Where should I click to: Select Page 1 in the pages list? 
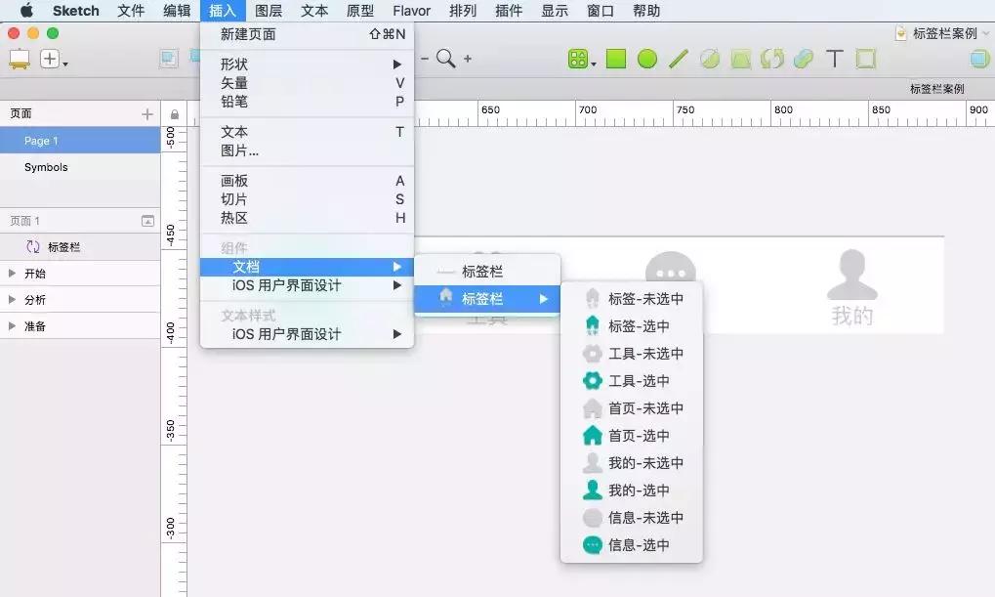coord(40,140)
